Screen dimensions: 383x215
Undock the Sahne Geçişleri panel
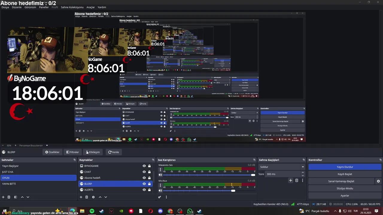304,160
